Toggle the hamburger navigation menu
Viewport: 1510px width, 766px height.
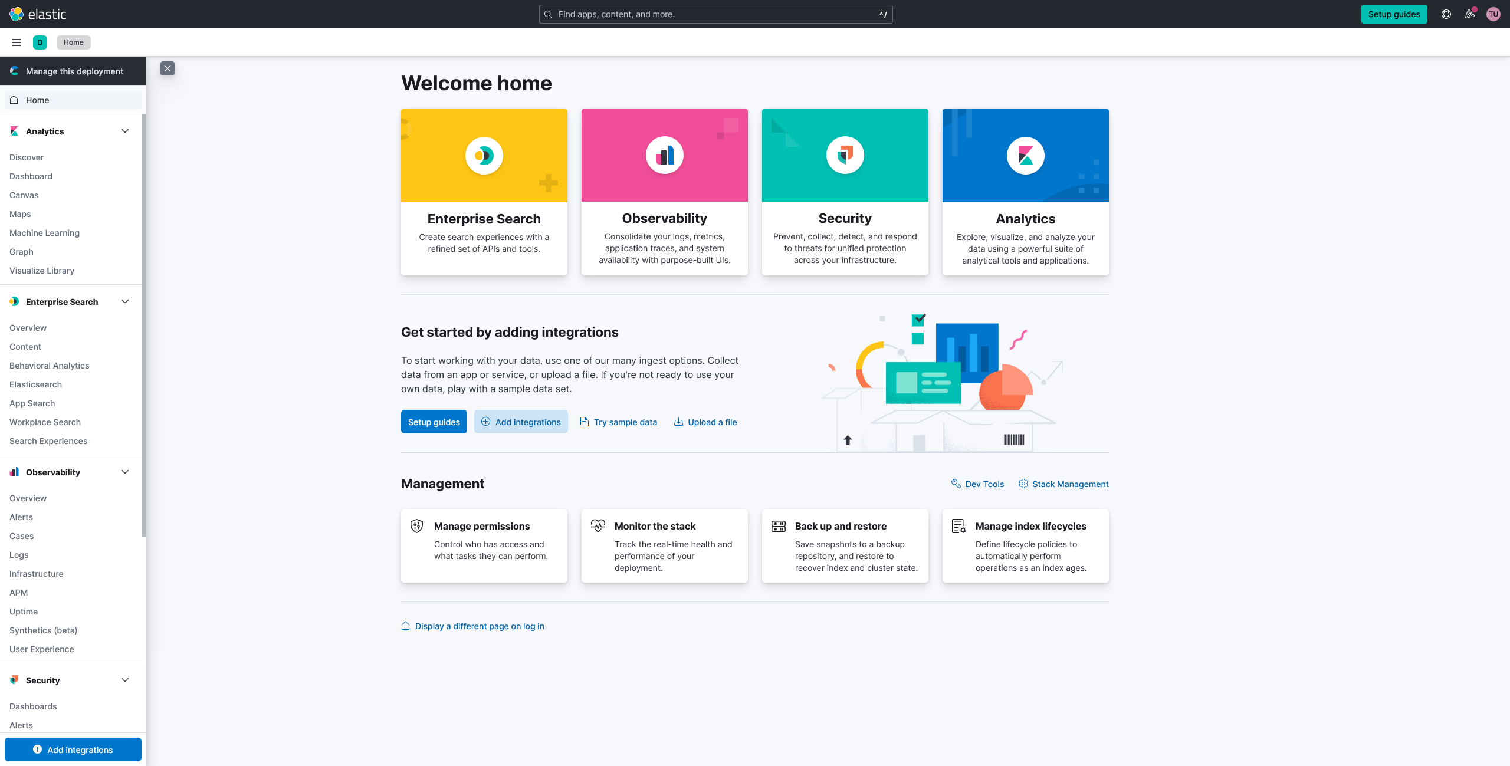17,42
